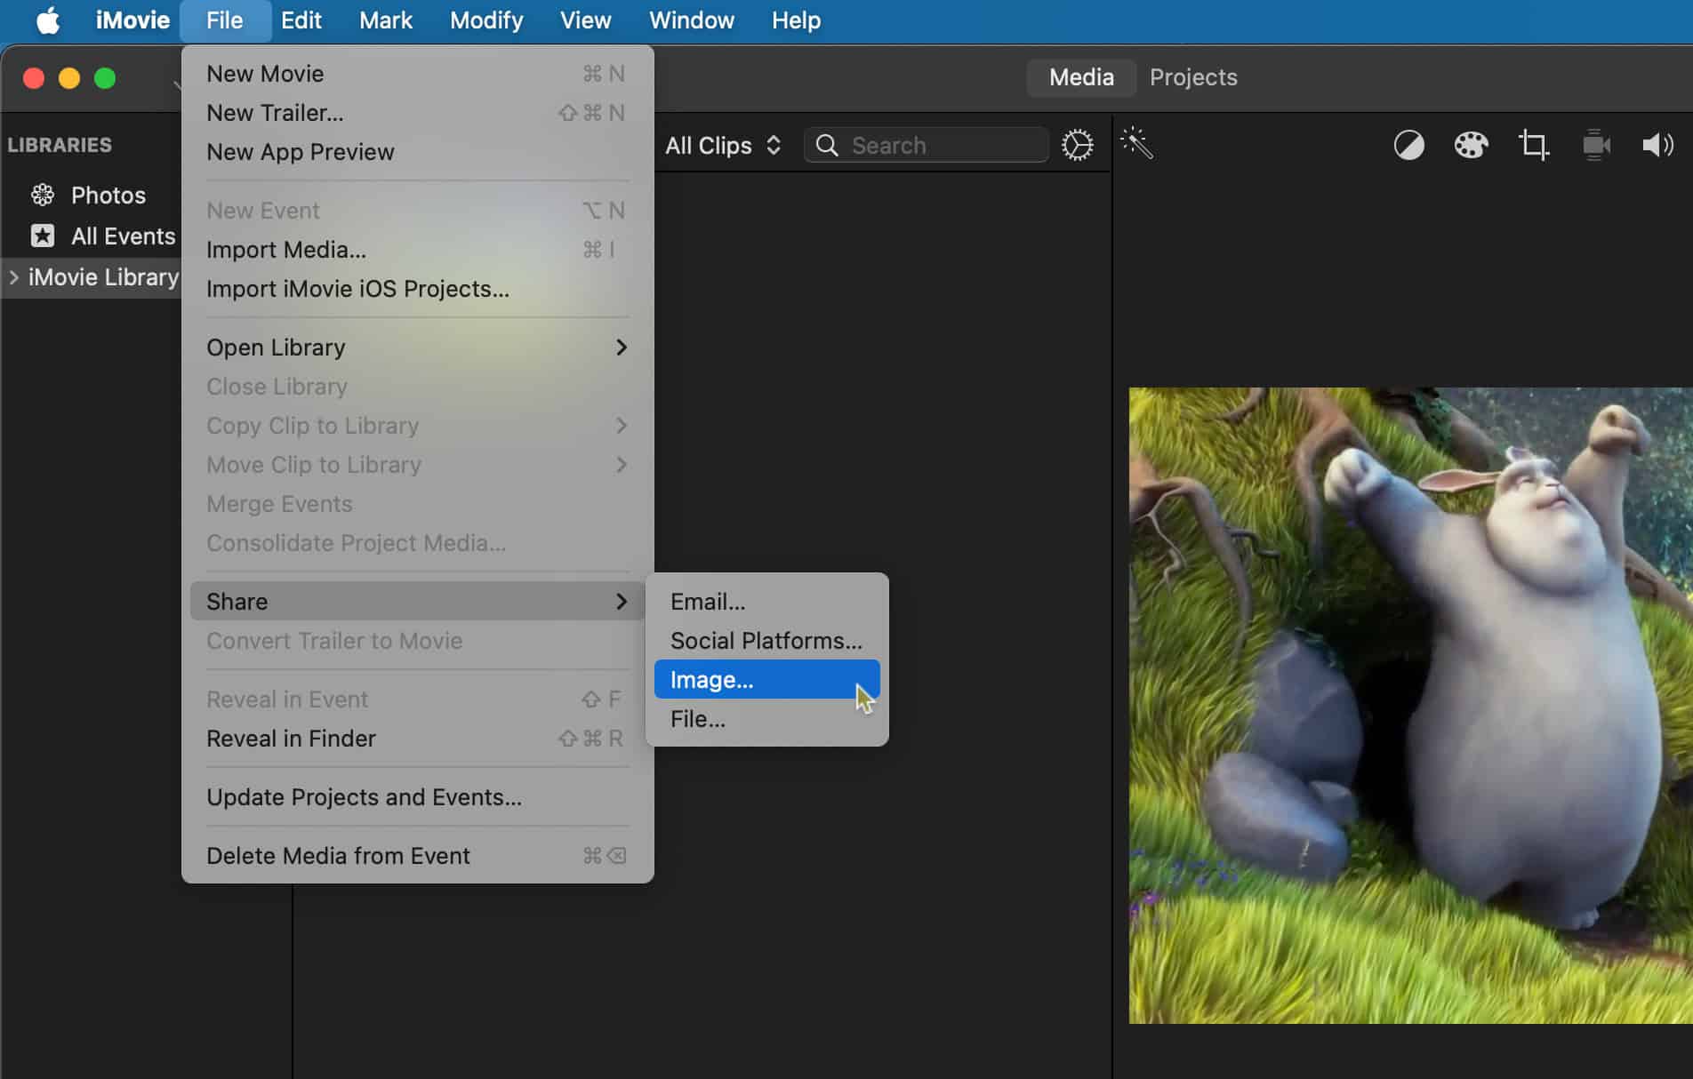Switch to the Media tab

(x=1080, y=77)
